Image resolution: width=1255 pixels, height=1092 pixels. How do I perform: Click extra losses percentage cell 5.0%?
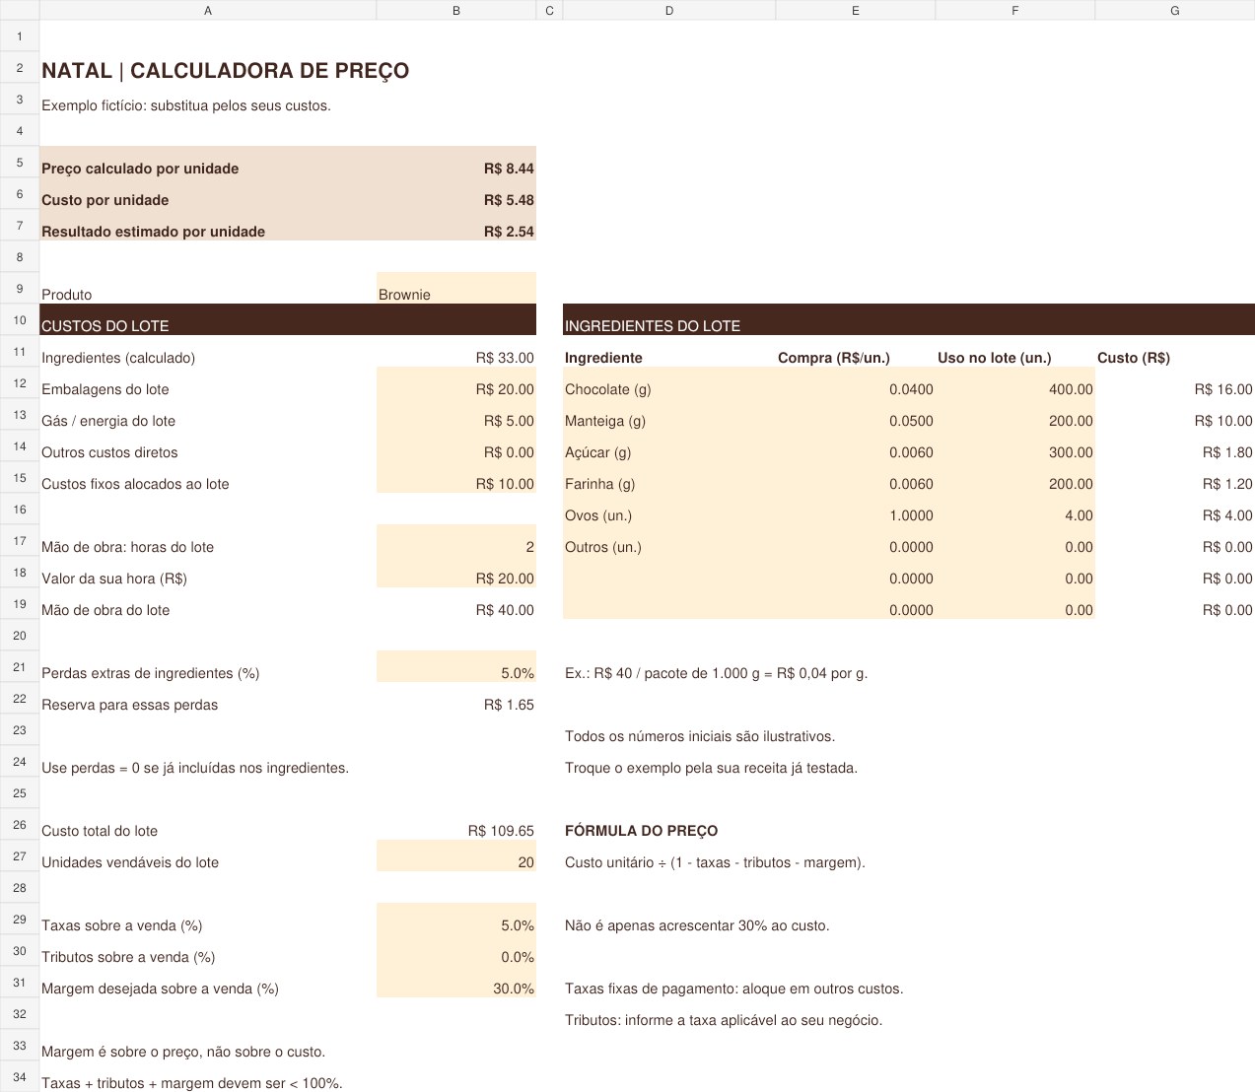point(456,666)
